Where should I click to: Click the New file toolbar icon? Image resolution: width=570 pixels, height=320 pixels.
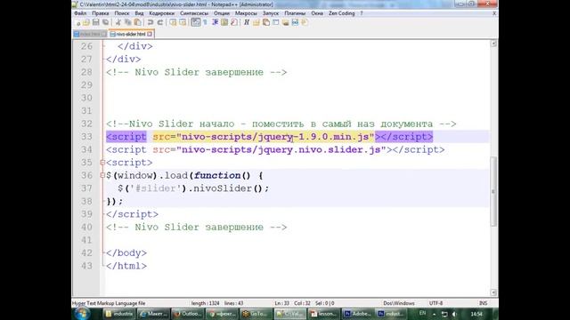[77, 22]
